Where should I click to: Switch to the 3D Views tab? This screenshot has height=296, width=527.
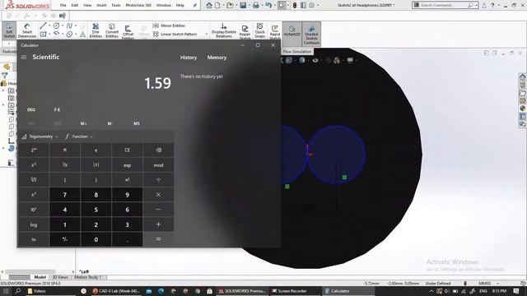click(x=60, y=277)
